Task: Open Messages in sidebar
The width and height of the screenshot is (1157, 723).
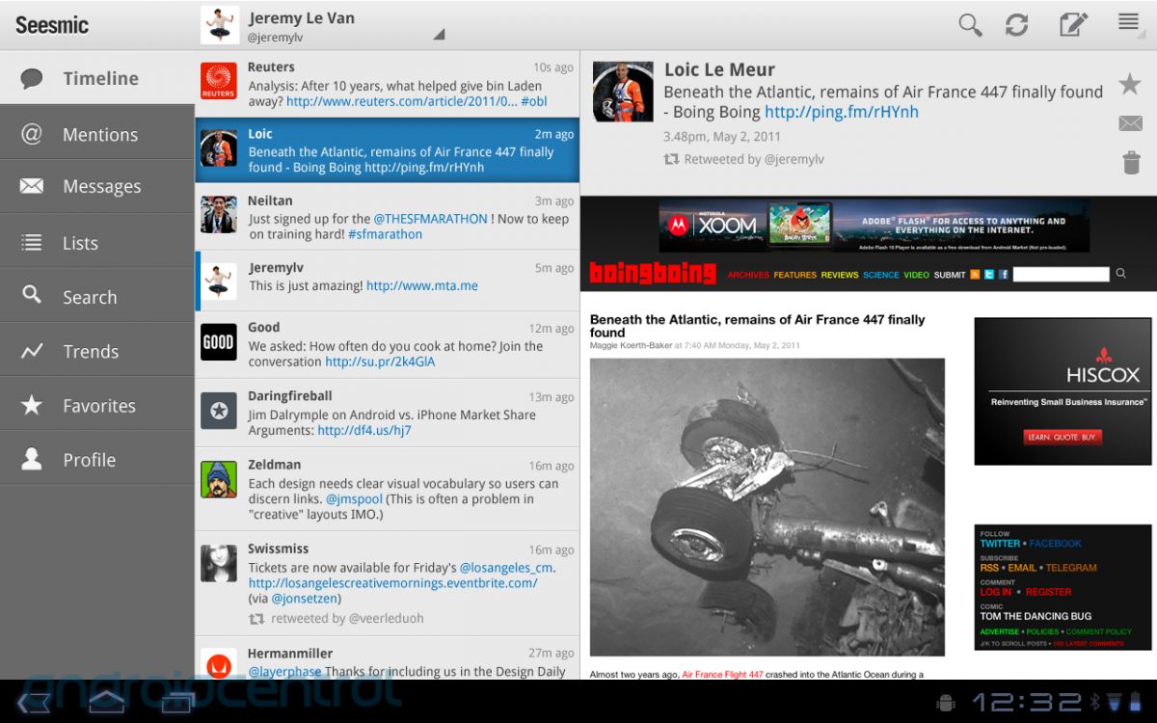Action: [x=96, y=186]
